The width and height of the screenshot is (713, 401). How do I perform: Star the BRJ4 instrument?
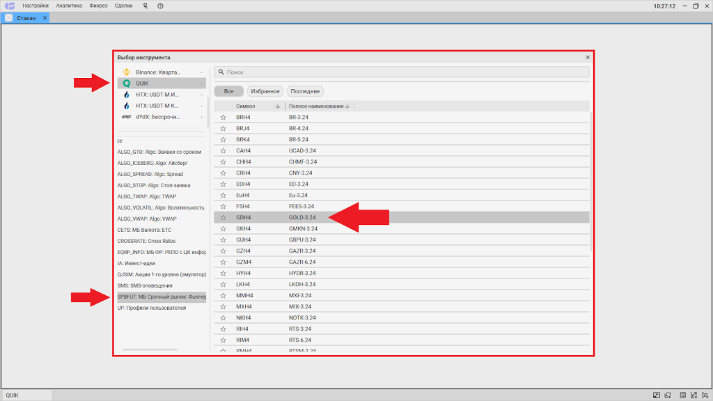coord(224,128)
